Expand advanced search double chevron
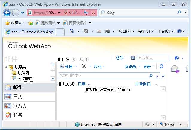The height and width of the screenshot is (130, 191). pos(163,76)
